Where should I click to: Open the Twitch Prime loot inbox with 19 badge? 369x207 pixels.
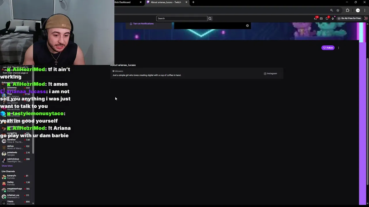(x=315, y=18)
